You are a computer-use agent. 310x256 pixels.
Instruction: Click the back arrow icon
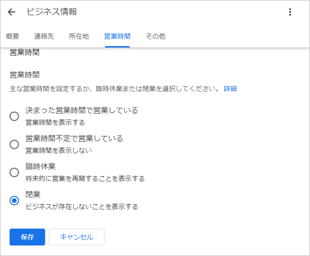point(11,12)
